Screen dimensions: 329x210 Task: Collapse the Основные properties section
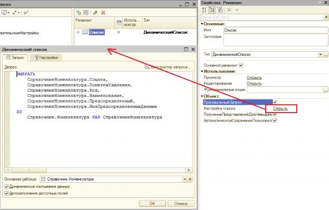pyautogui.click(x=202, y=24)
